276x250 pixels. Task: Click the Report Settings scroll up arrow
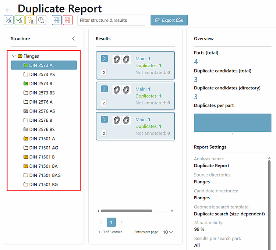pos(269,158)
